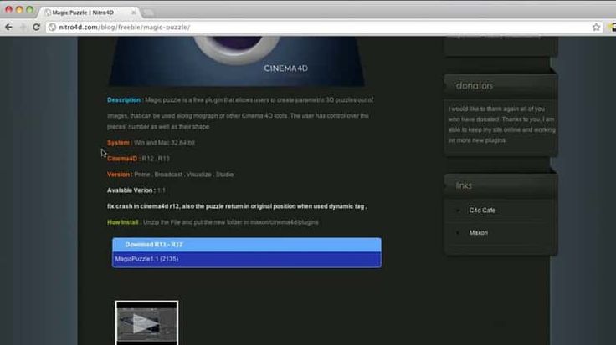Click the How Install label text
616x345 pixels.
tap(122, 222)
